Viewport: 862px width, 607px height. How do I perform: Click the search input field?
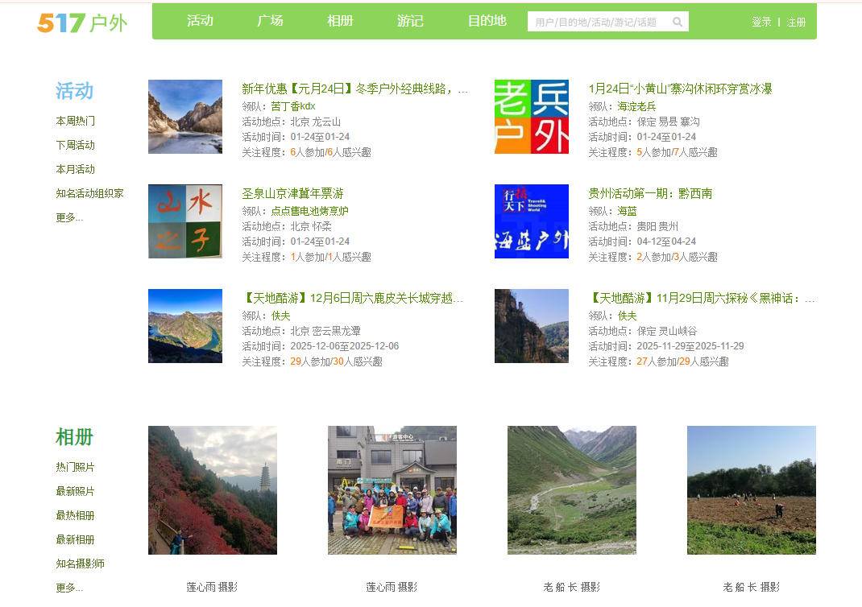(600, 21)
